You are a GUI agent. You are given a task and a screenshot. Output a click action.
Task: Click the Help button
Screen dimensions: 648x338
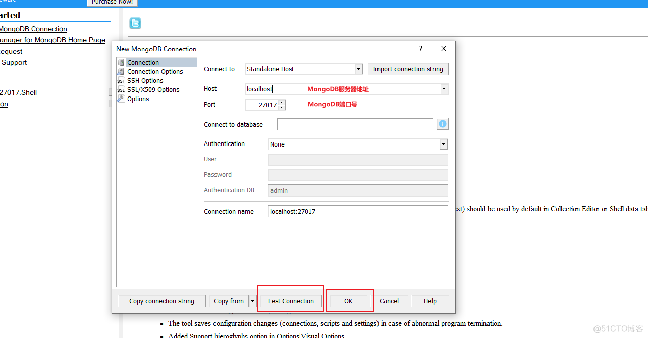pos(430,301)
